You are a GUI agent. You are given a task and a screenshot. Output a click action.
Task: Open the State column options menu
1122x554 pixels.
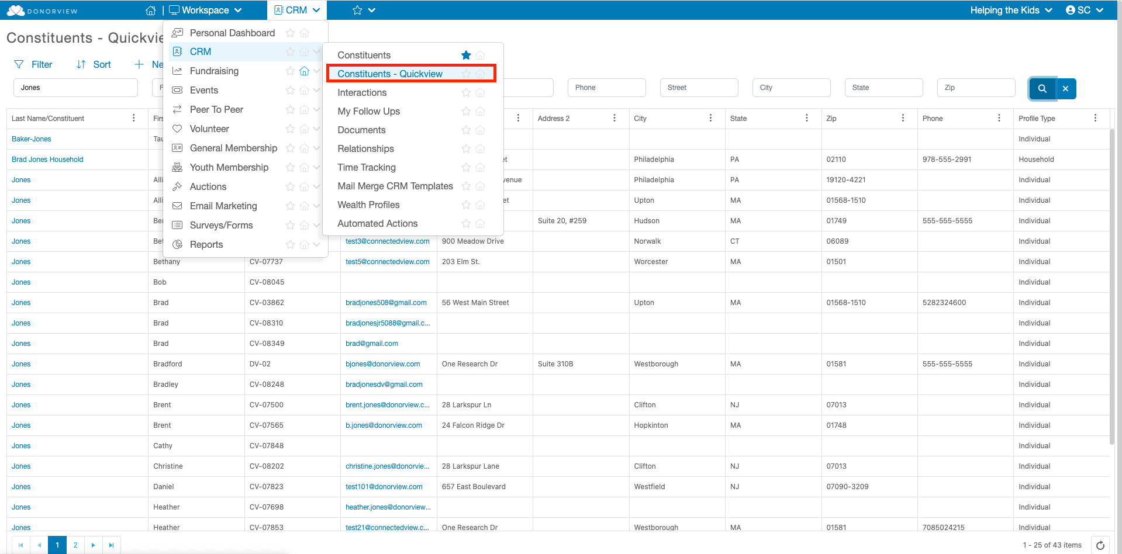click(807, 118)
